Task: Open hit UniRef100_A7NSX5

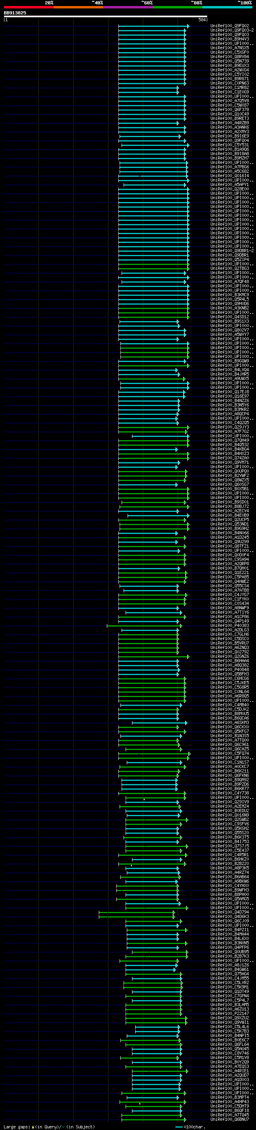Action: click(230, 48)
